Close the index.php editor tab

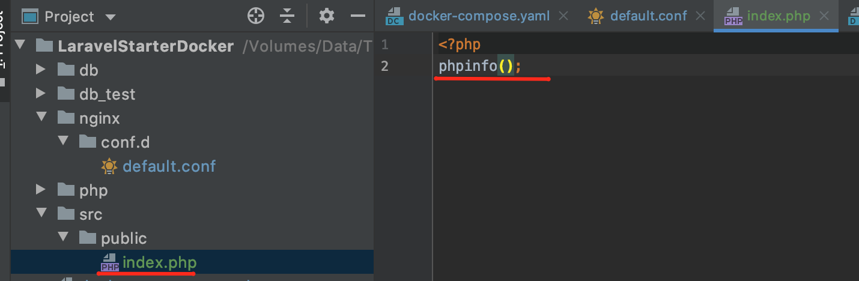(825, 16)
